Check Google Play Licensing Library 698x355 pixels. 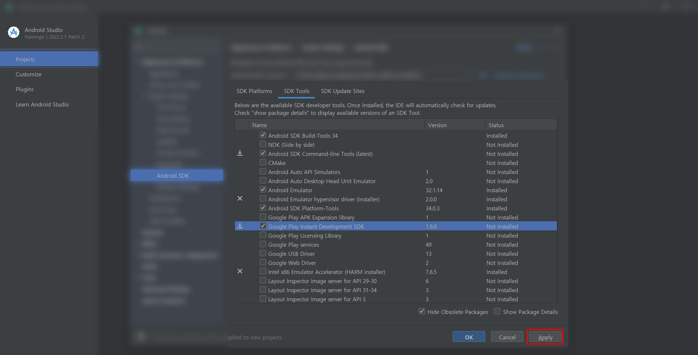(x=263, y=235)
